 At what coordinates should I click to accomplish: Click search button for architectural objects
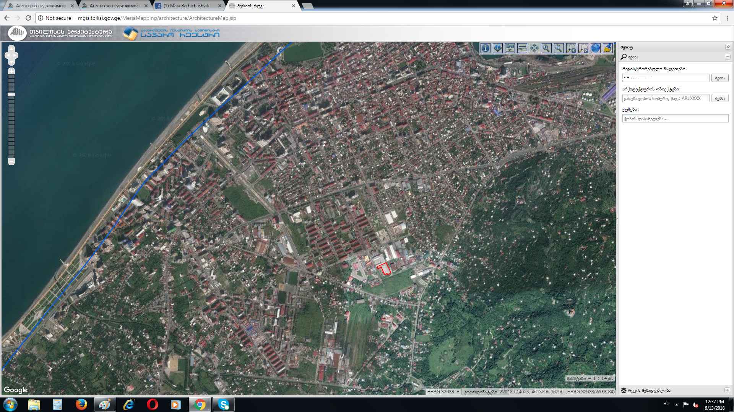(720, 98)
